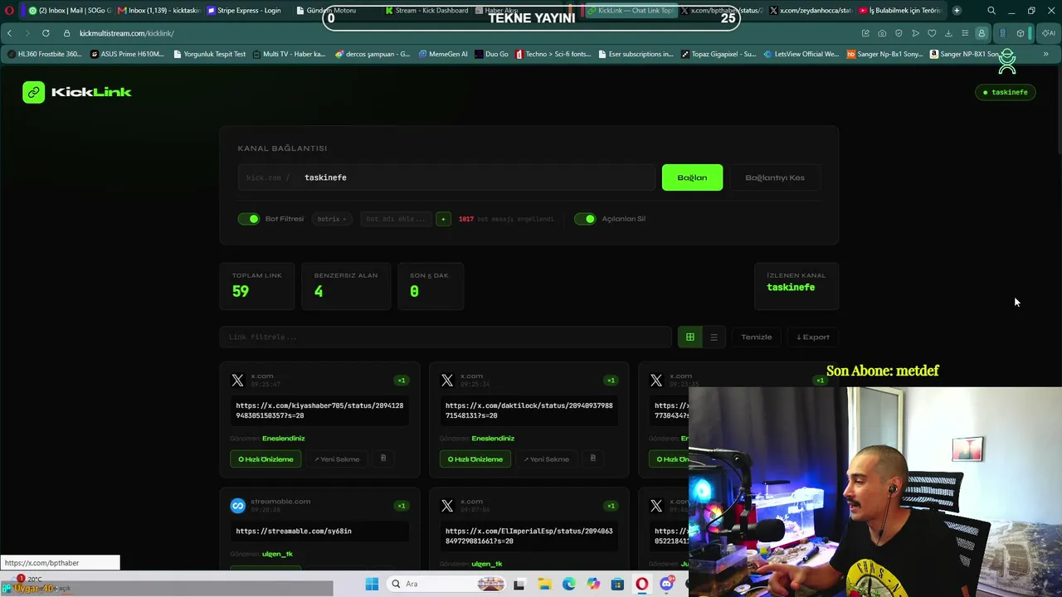Screen dimensions: 1062x597
Task: Reload the page in browser toolbar
Action: tap(46, 33)
